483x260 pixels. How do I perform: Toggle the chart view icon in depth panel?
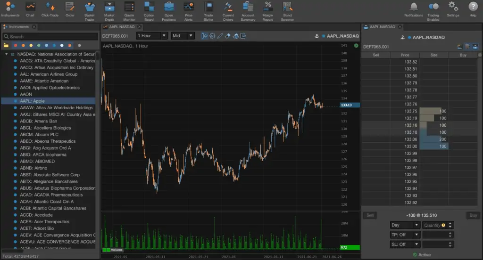(459, 47)
